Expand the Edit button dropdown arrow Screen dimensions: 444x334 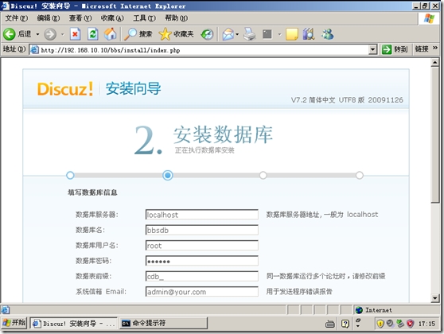[279, 34]
